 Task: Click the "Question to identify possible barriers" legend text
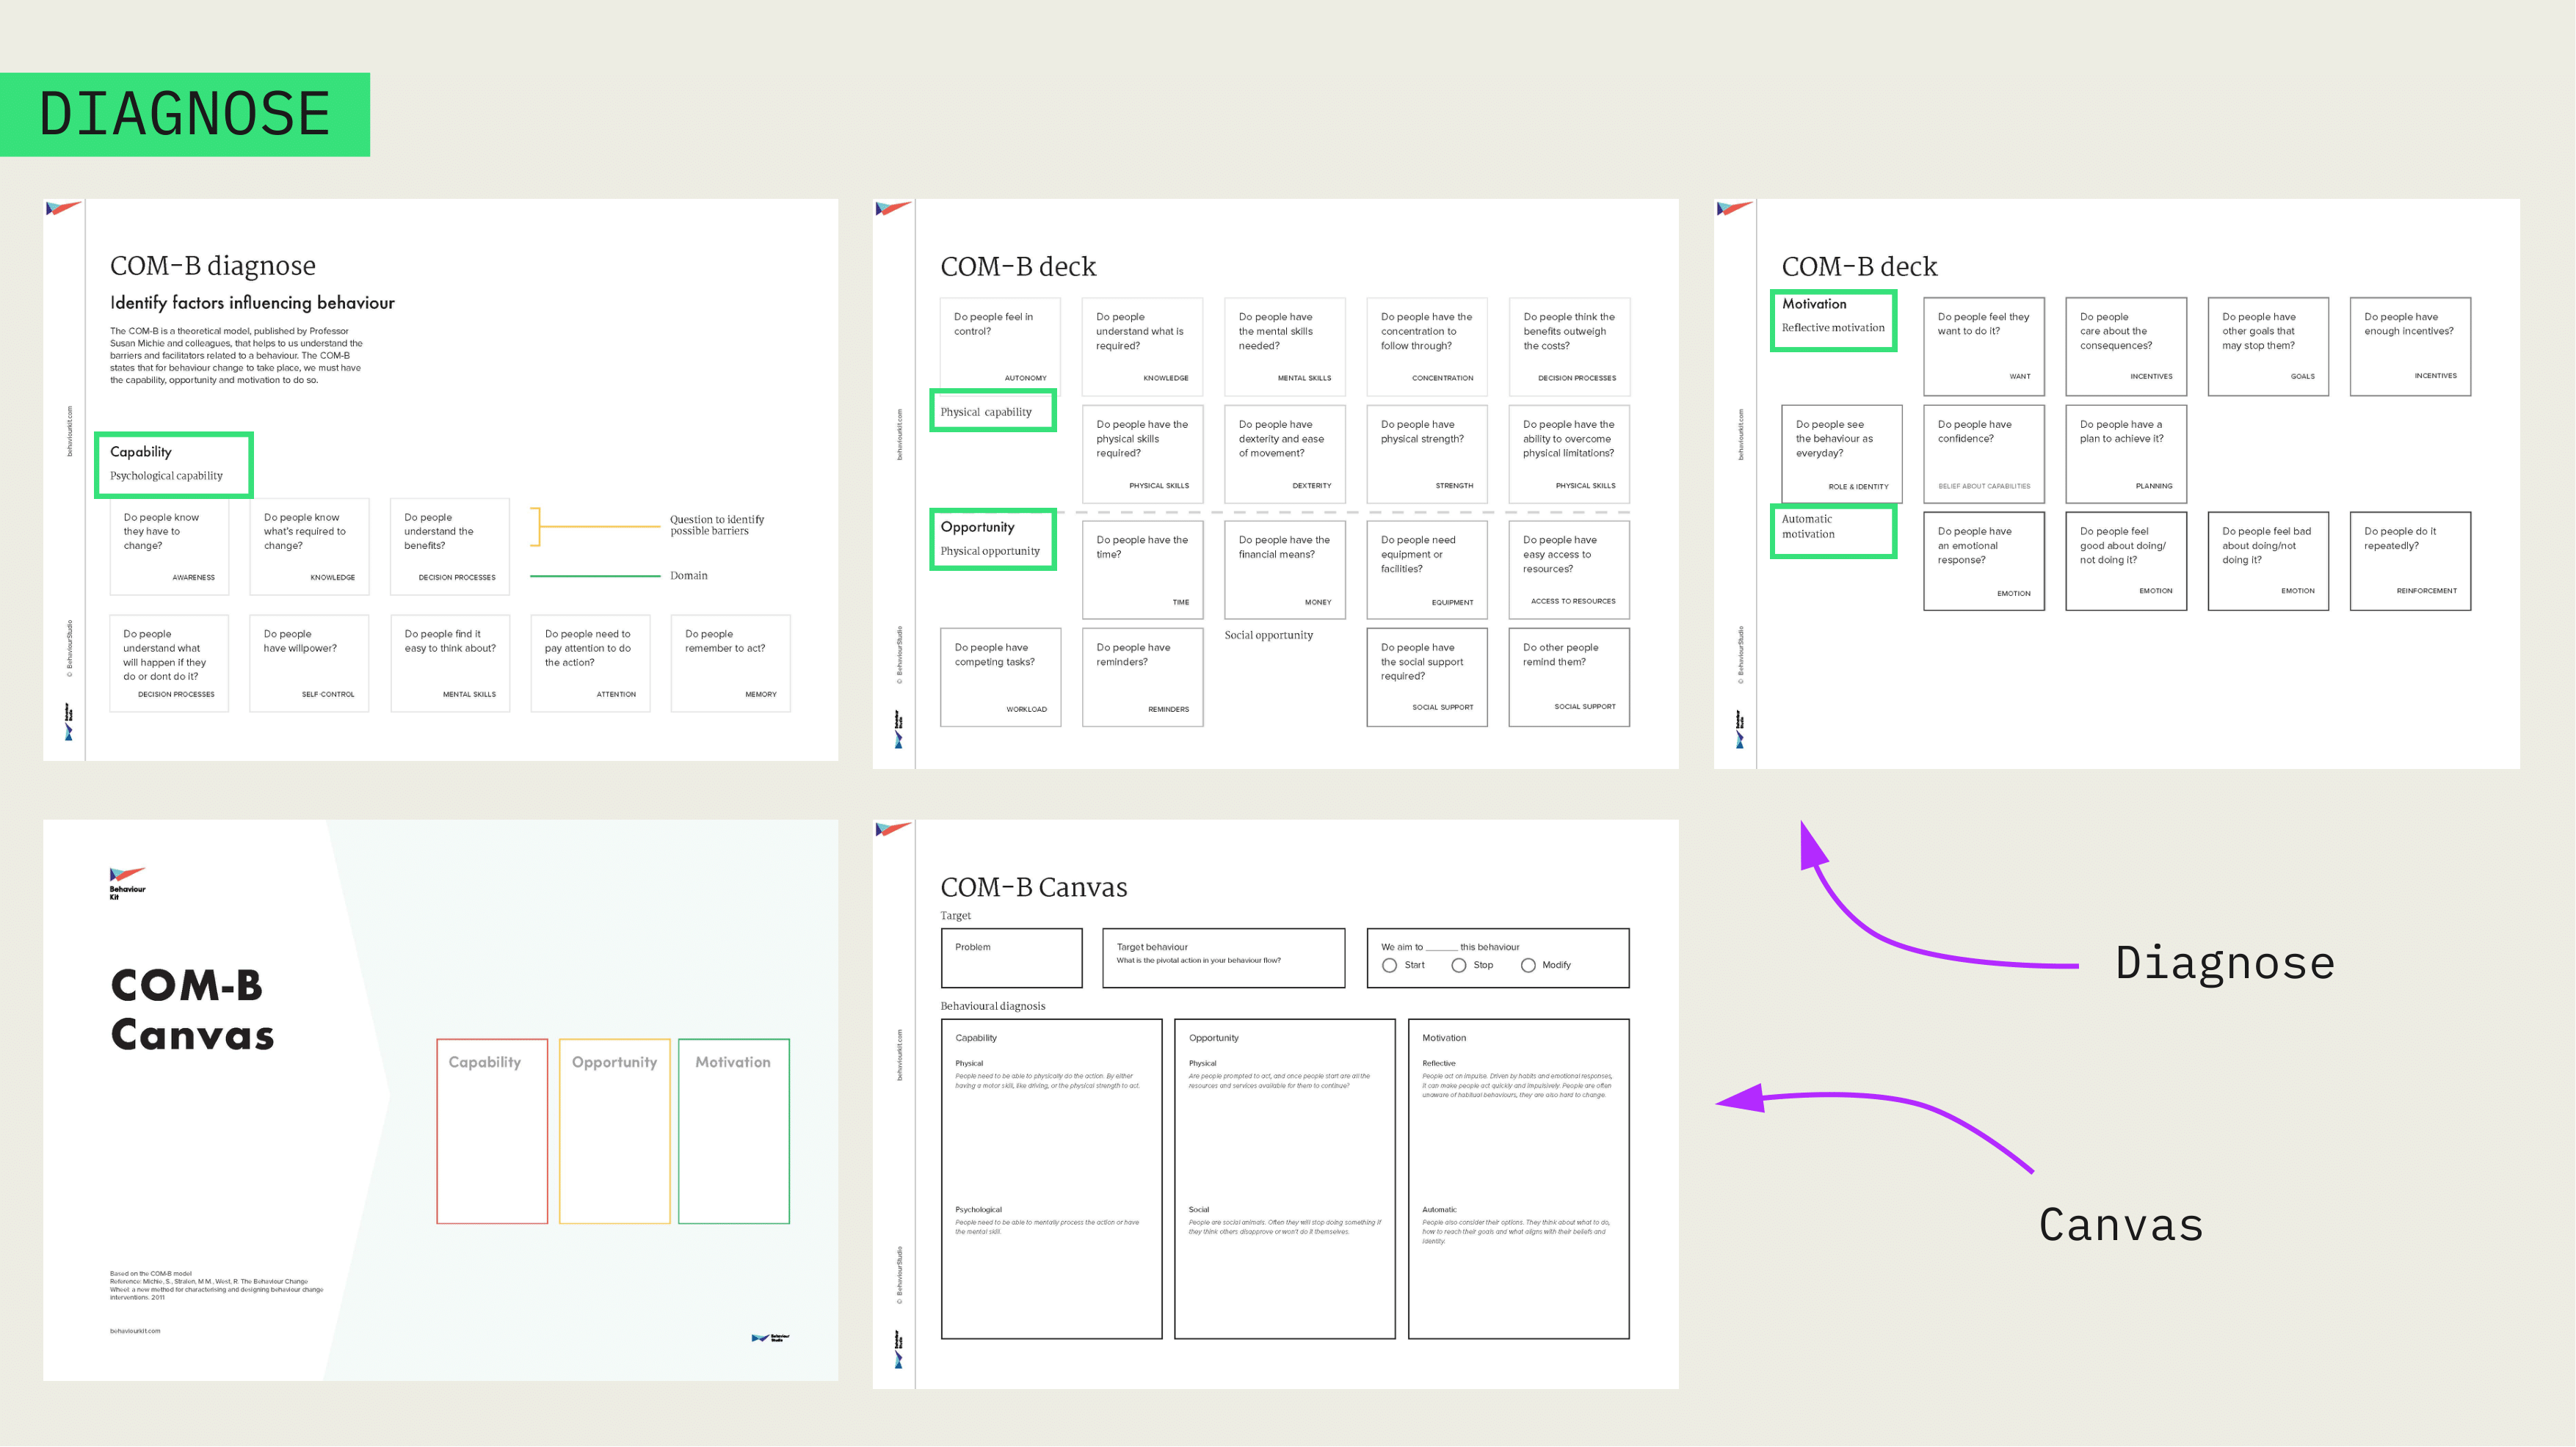[x=717, y=525]
